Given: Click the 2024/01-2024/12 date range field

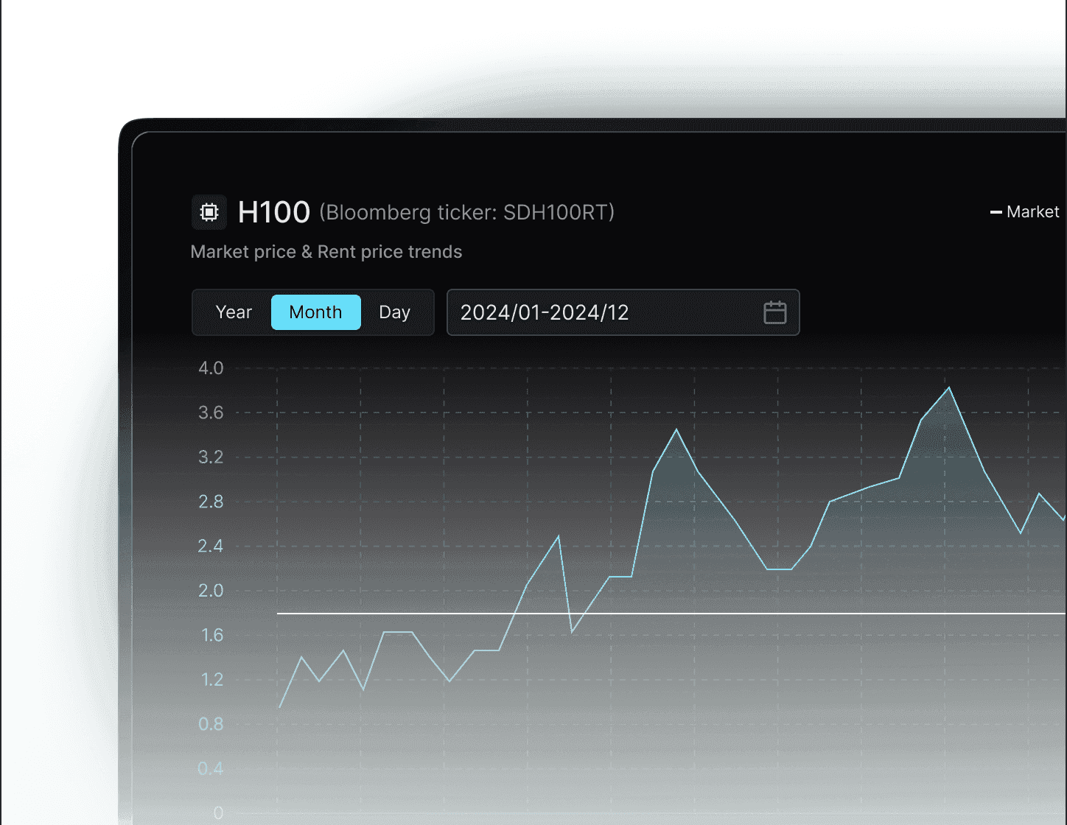Looking at the screenshot, I should (623, 312).
